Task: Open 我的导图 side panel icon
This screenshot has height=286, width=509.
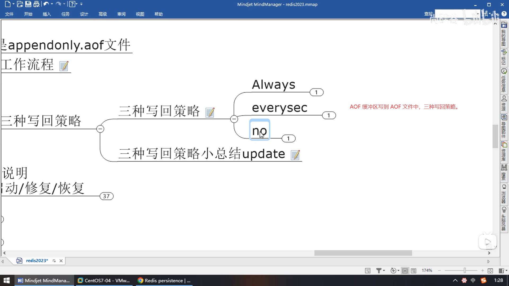Action: (504, 34)
